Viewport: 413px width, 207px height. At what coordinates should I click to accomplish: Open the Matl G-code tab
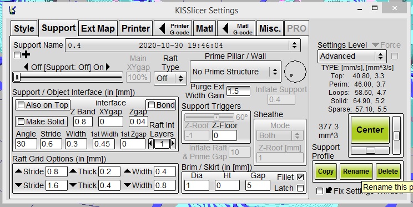[x=236, y=28]
